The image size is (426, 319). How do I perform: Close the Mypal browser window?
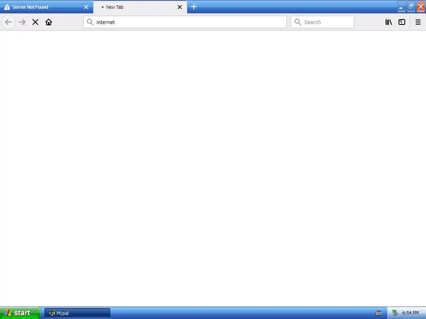click(421, 7)
